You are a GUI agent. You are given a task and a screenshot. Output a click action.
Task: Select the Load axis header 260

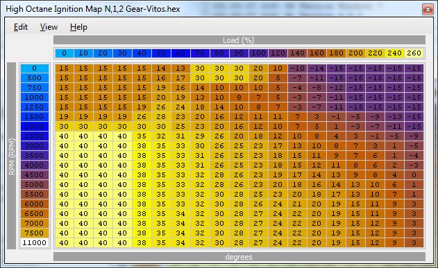click(414, 53)
